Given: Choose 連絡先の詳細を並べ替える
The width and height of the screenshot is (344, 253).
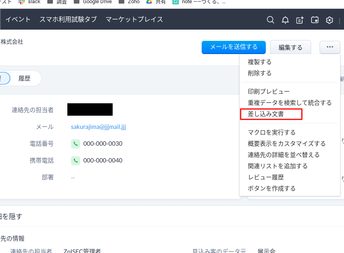Looking at the screenshot, I should click(284, 155).
